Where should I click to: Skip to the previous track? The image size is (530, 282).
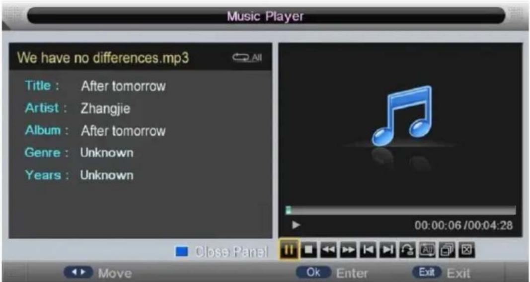(368, 250)
